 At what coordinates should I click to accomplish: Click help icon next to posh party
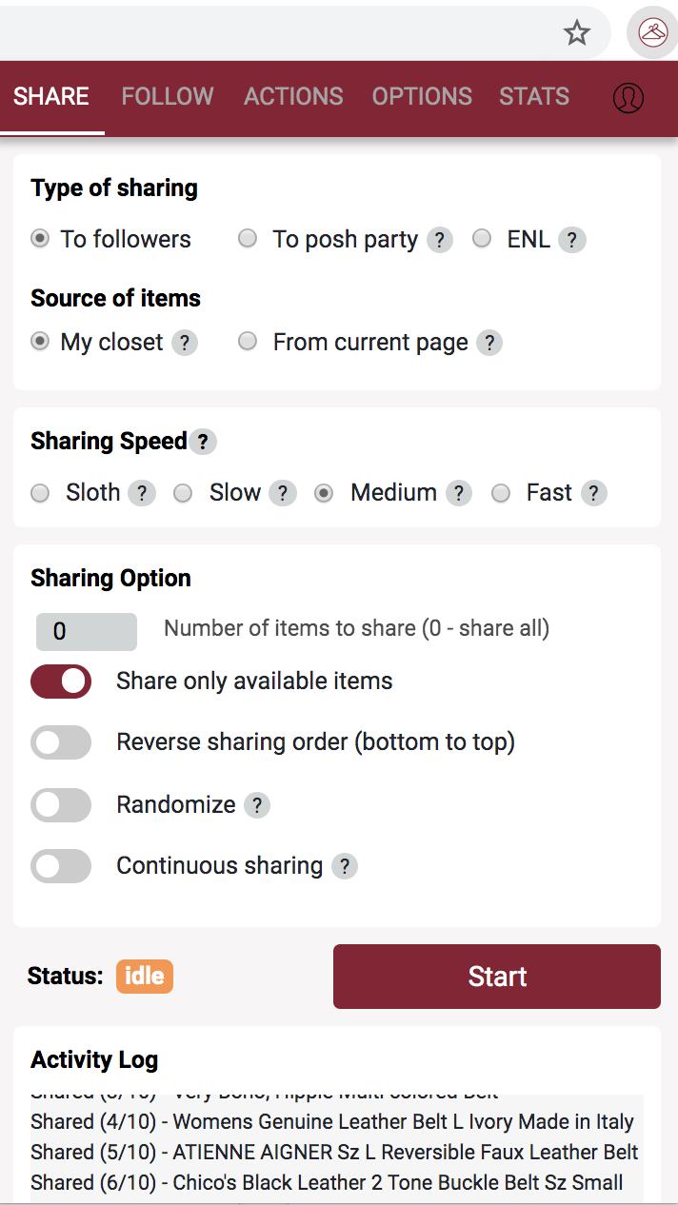[x=439, y=240]
